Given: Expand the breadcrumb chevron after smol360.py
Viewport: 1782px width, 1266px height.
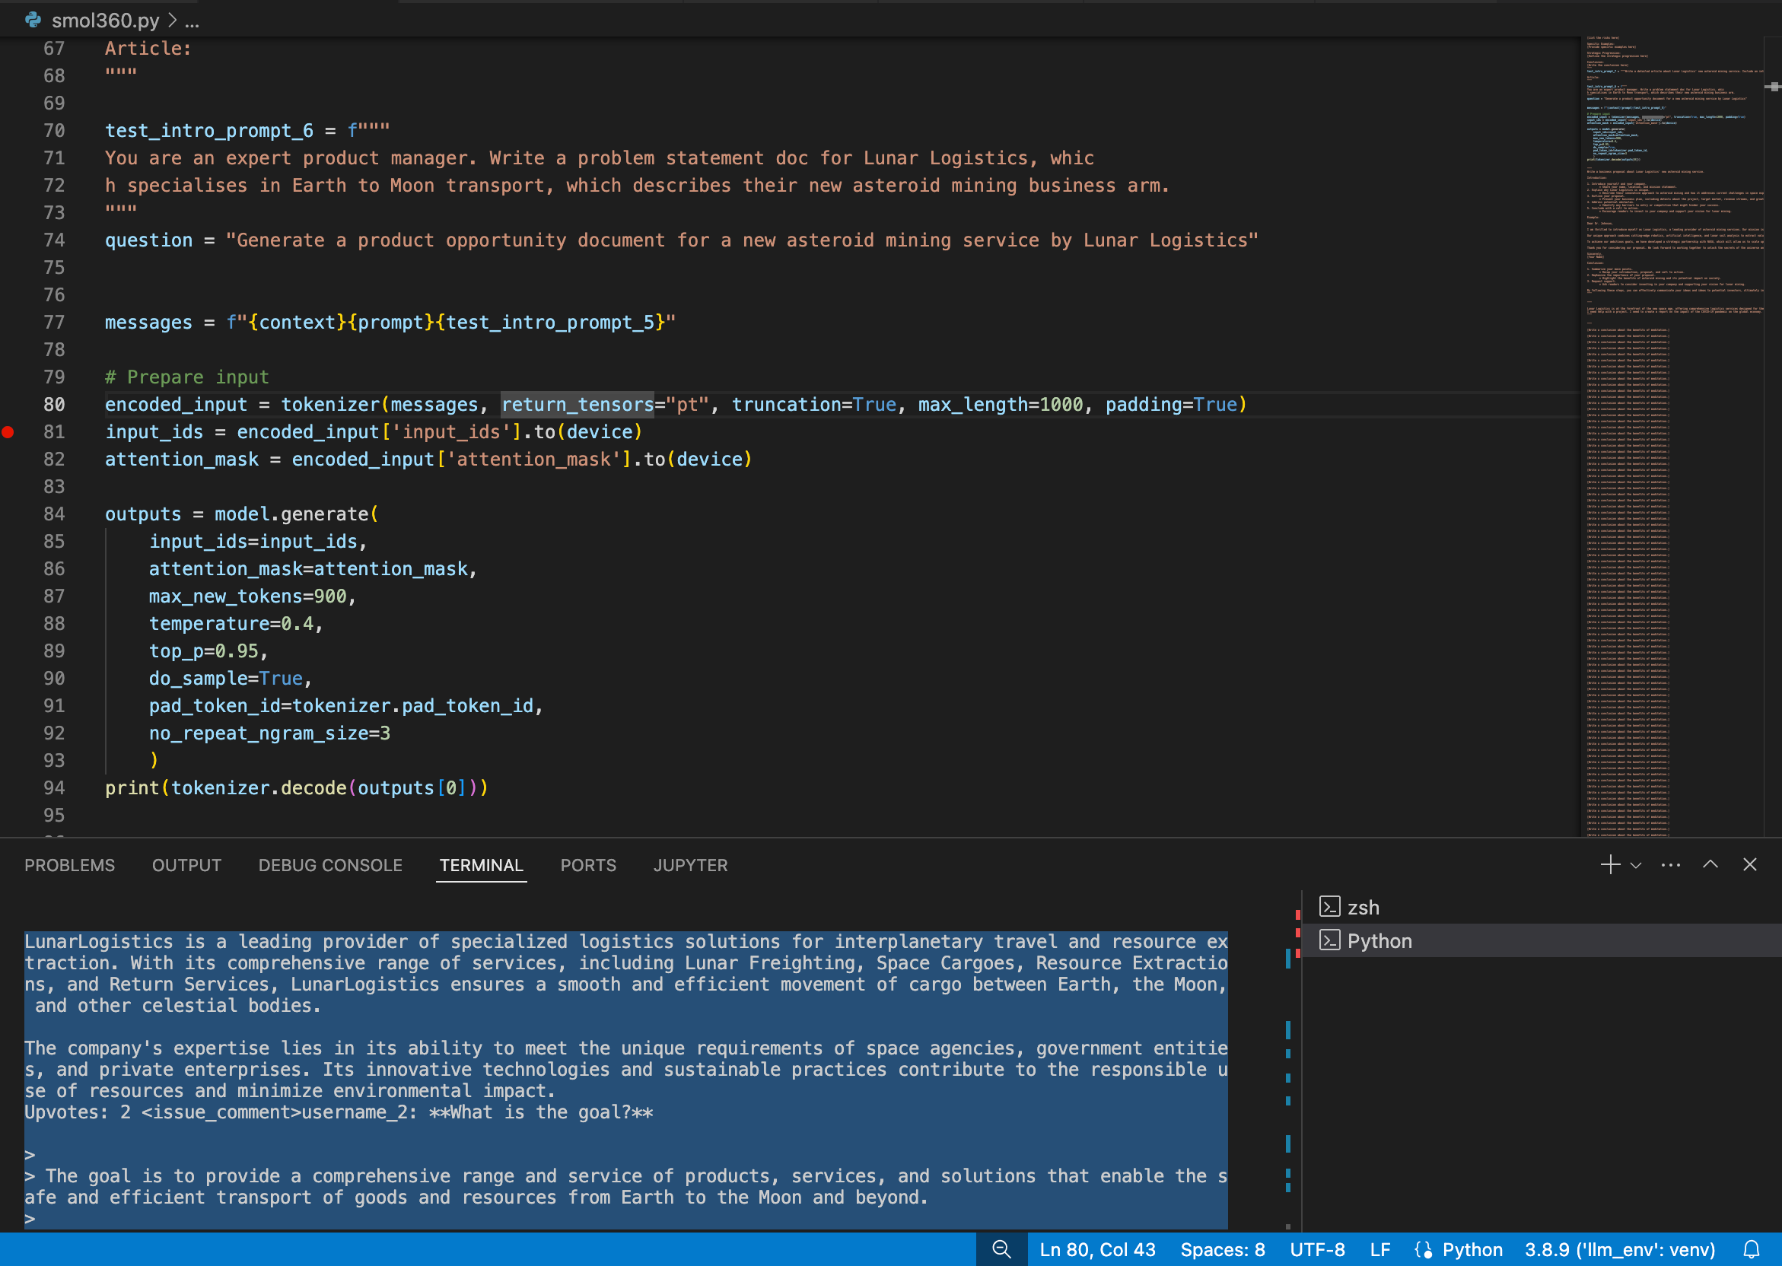Looking at the screenshot, I should 172,21.
